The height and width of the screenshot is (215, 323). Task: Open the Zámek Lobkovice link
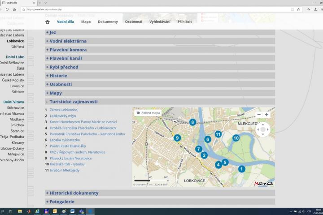pyautogui.click(x=64, y=110)
